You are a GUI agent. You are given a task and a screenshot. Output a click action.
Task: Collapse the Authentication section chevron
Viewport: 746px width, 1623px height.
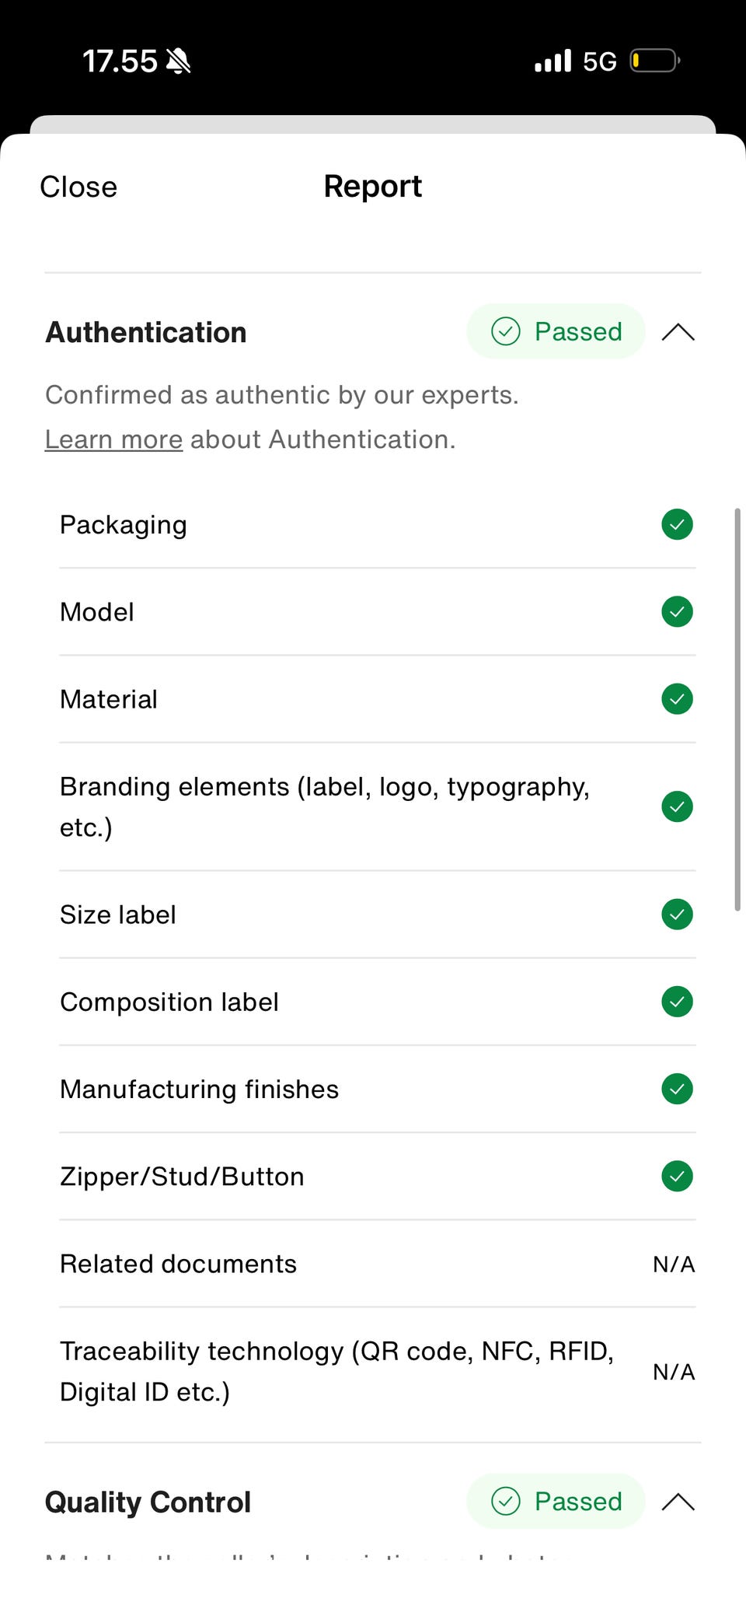pos(678,332)
